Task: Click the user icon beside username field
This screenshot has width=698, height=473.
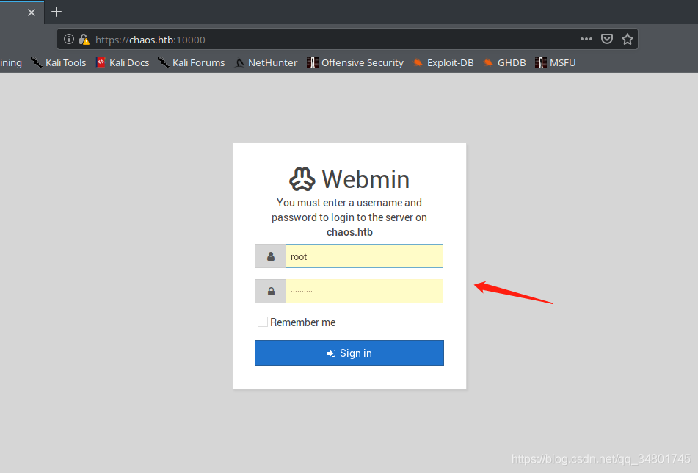Action: 270,256
